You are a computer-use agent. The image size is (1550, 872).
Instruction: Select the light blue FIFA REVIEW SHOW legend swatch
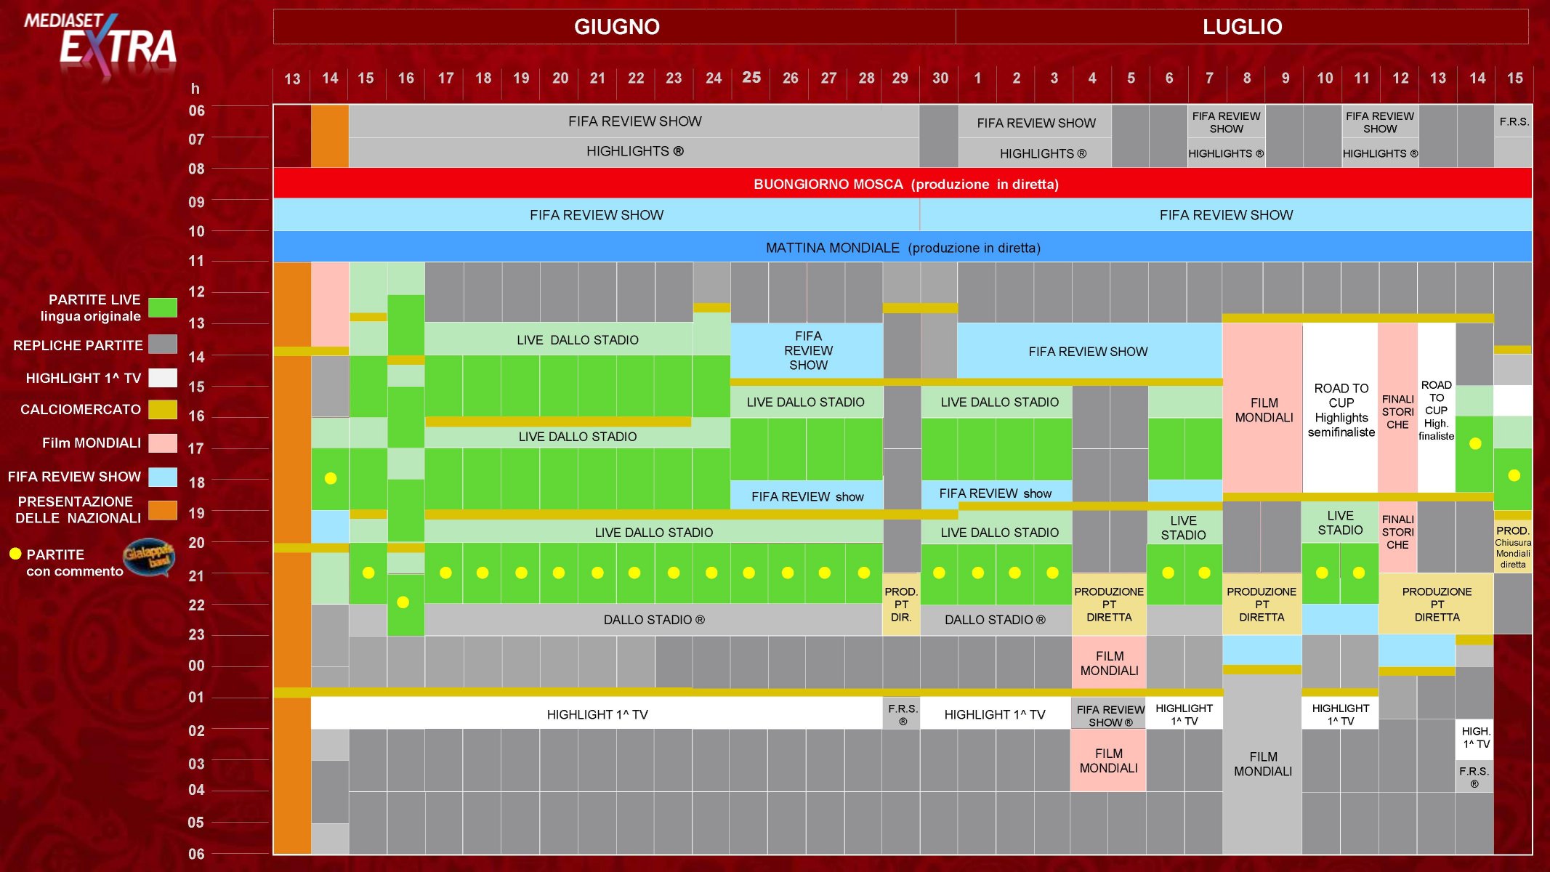click(163, 477)
